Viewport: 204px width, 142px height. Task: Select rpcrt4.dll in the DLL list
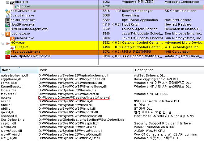8,112
